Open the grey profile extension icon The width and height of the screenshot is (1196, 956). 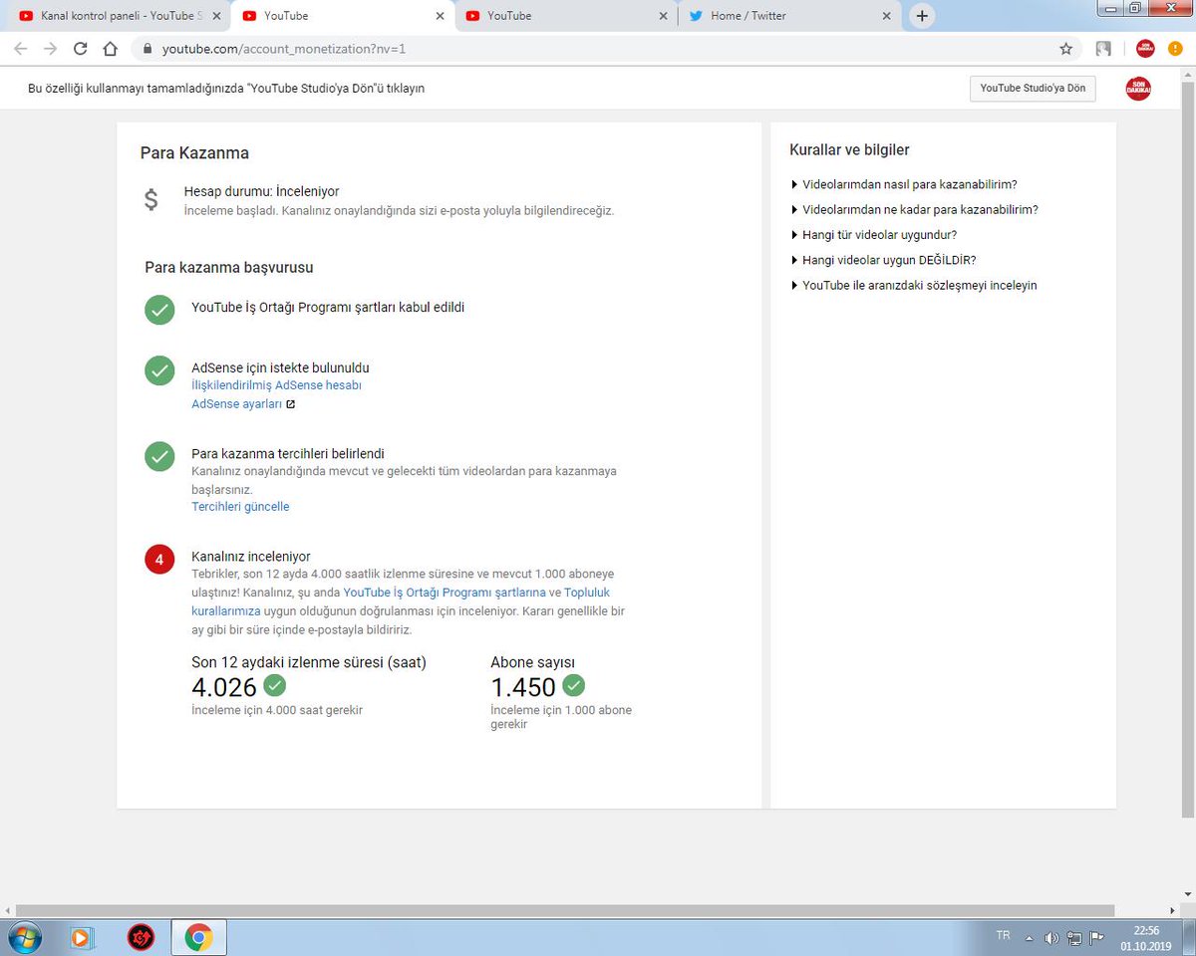click(x=1103, y=48)
